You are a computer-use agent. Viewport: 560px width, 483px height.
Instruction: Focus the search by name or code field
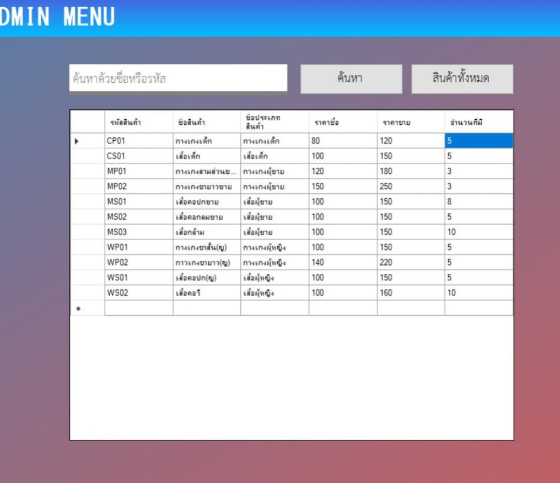(178, 78)
